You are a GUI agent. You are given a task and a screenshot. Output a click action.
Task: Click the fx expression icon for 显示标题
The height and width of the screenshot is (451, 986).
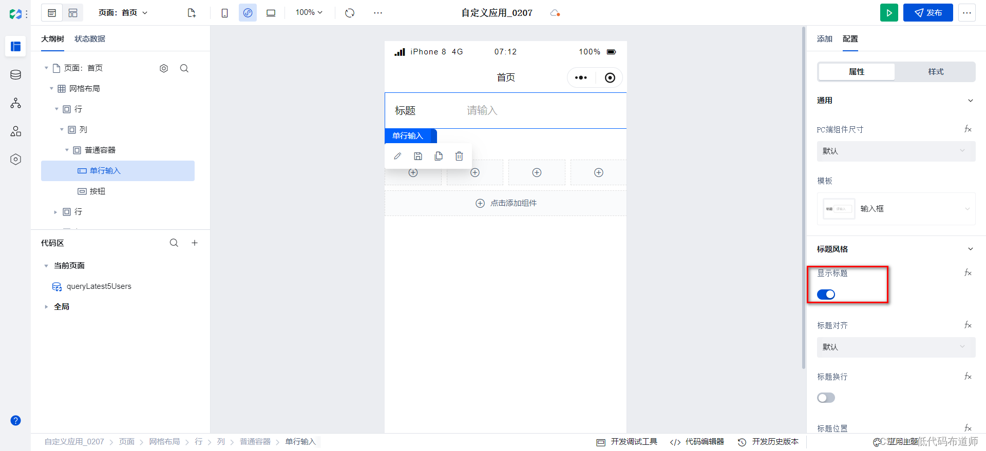pyautogui.click(x=968, y=273)
